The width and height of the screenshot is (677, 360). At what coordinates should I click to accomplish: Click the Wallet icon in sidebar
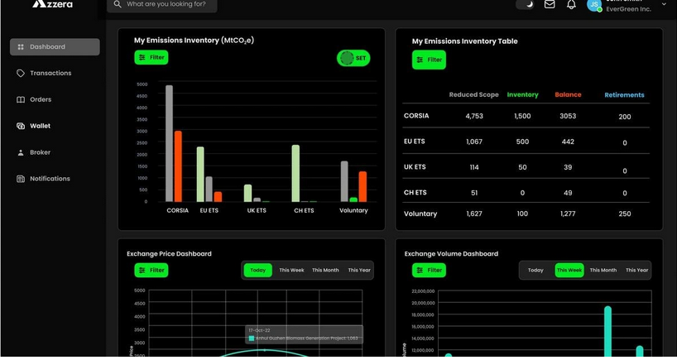tap(21, 127)
